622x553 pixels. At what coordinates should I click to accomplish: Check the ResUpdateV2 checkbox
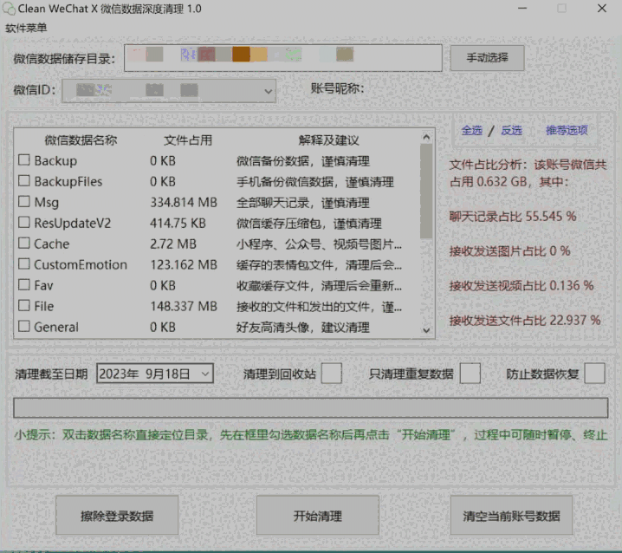pos(24,222)
